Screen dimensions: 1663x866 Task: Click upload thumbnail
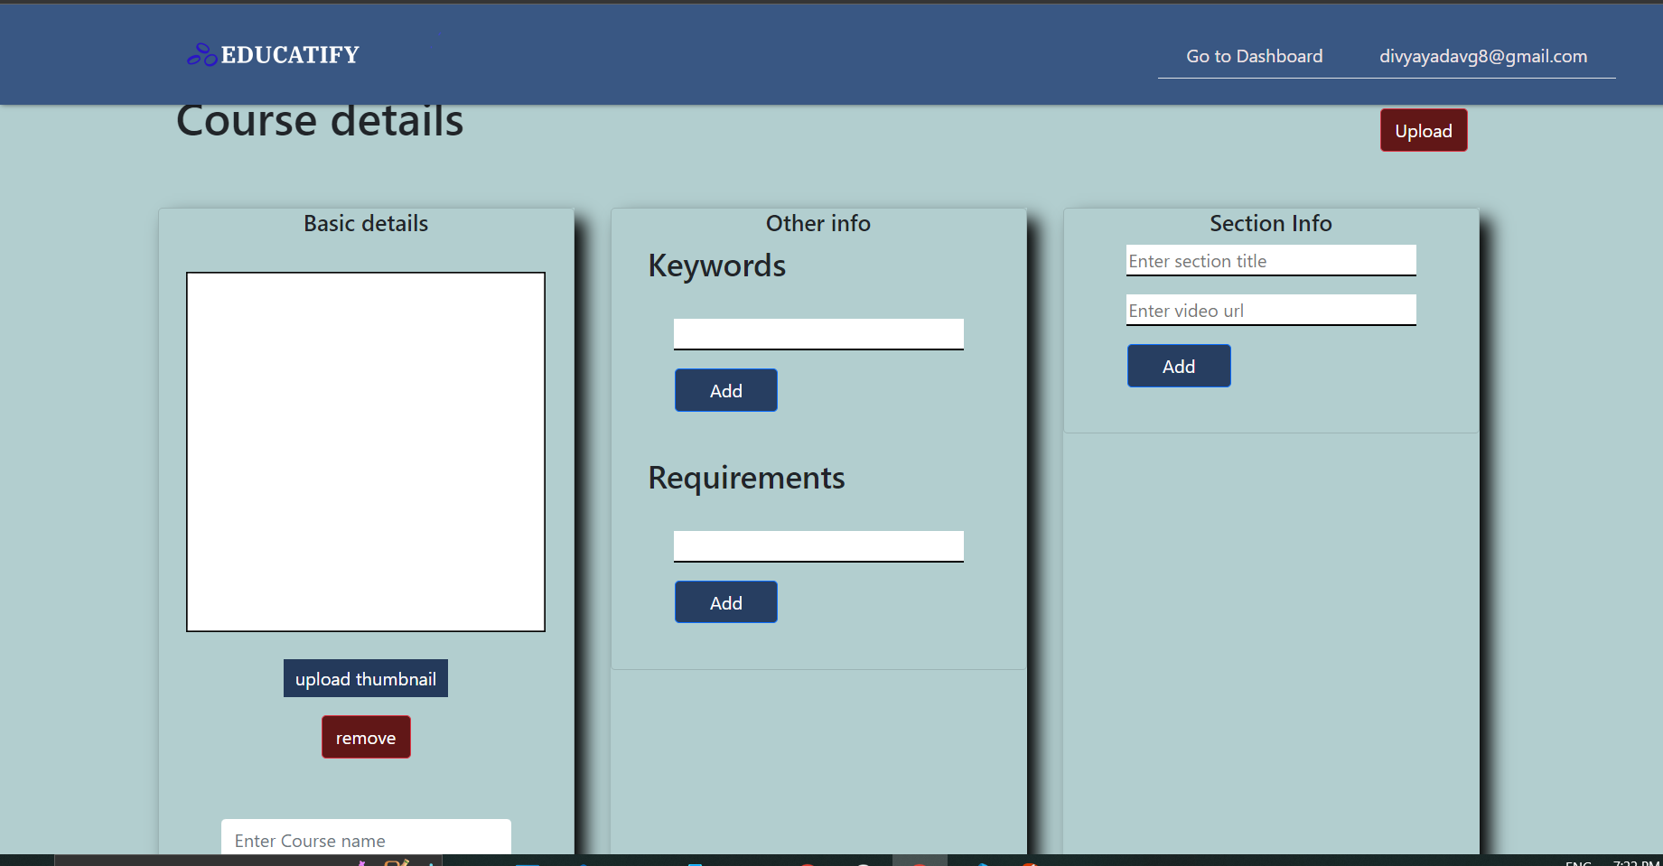(x=365, y=678)
